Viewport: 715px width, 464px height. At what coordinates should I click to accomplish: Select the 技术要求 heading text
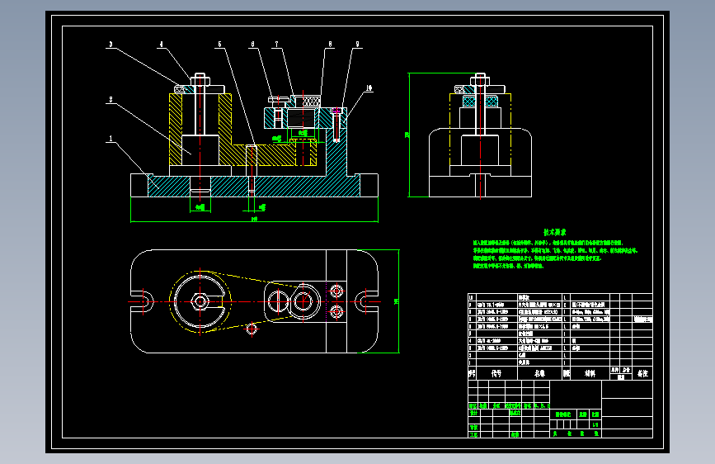coord(554,232)
